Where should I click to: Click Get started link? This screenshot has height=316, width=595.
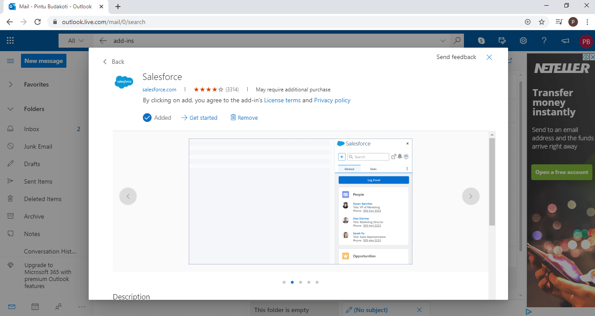[x=199, y=118]
